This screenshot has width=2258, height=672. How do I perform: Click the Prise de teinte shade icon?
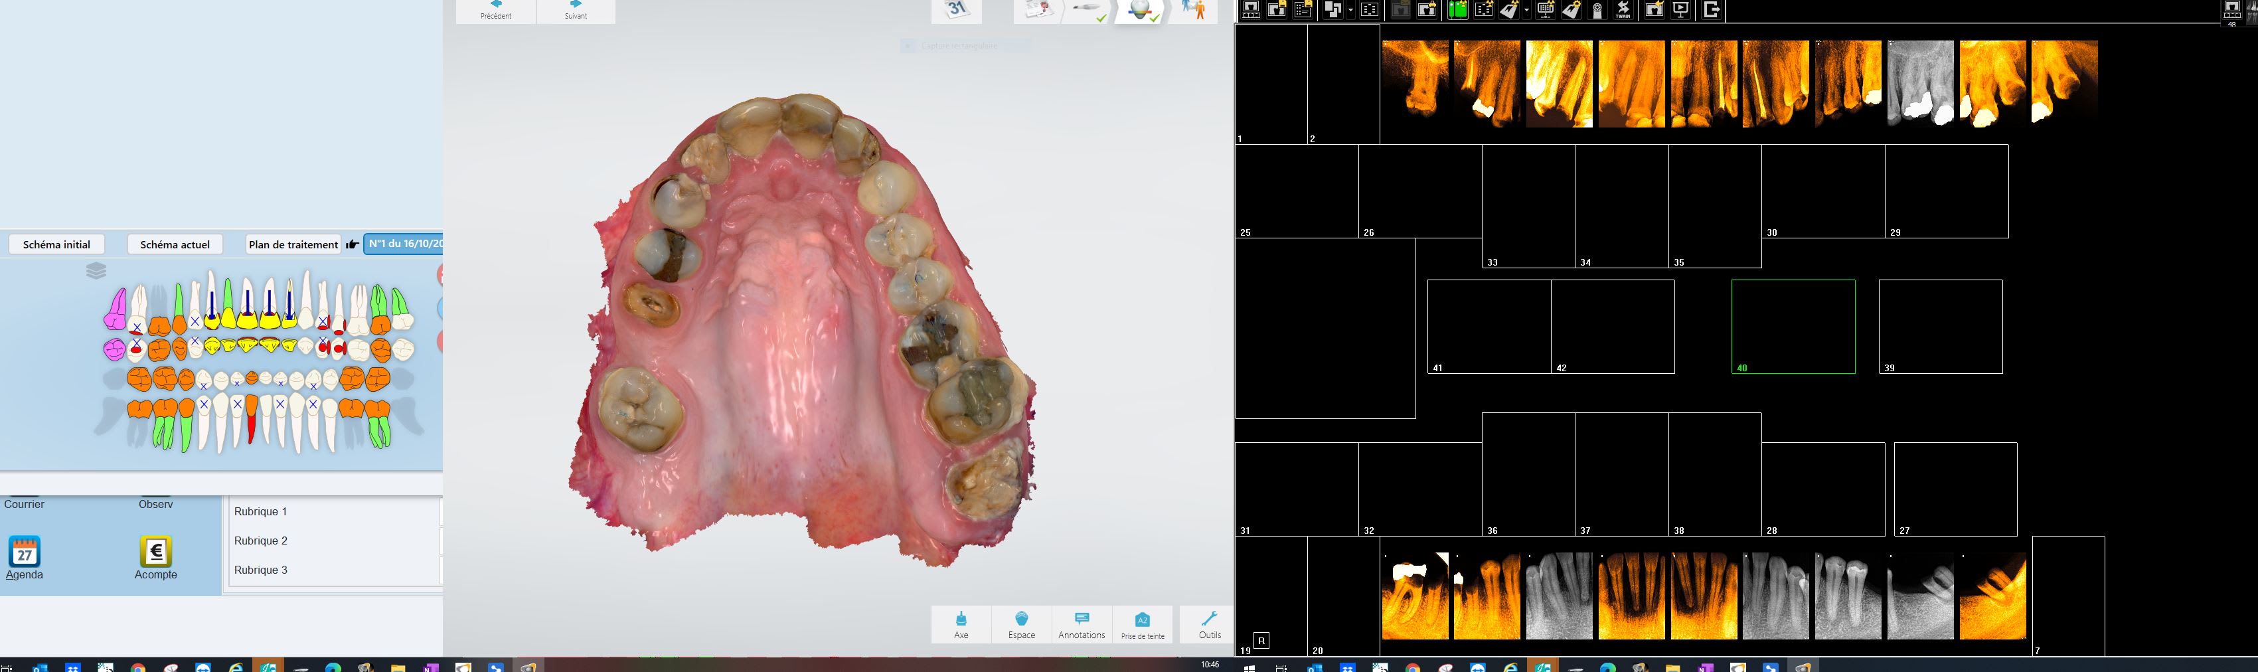[x=1142, y=625]
